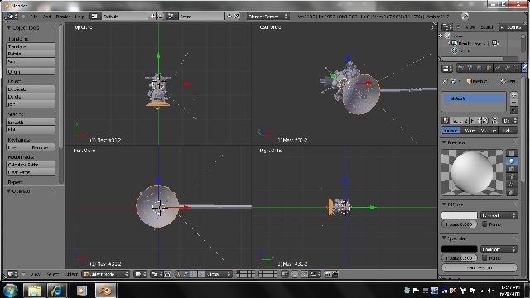Viewport: 530px width, 298px height.
Task: Select the default material slot
Action: point(474,99)
